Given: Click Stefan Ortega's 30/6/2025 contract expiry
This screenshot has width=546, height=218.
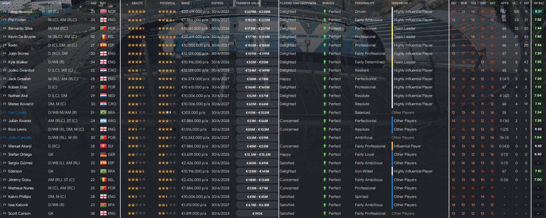Looking at the screenshot, I should [220, 154].
